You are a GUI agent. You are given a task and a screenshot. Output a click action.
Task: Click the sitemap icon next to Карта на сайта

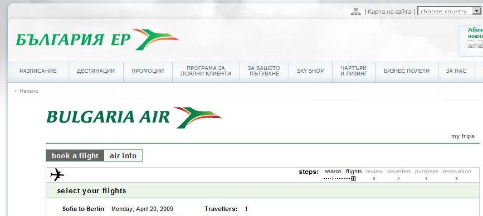356,12
